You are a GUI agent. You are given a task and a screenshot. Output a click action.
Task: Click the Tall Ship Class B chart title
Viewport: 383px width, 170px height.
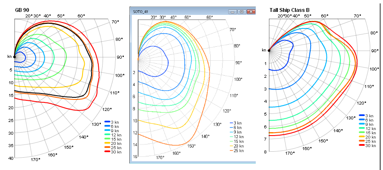(x=295, y=10)
